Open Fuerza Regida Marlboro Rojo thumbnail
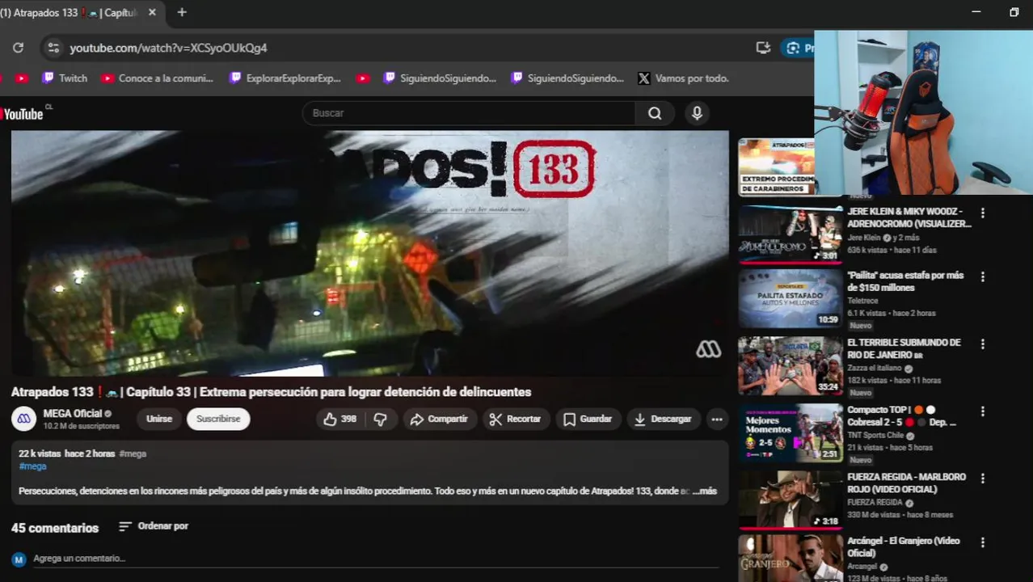Viewport: 1033px width, 582px height. click(791, 500)
